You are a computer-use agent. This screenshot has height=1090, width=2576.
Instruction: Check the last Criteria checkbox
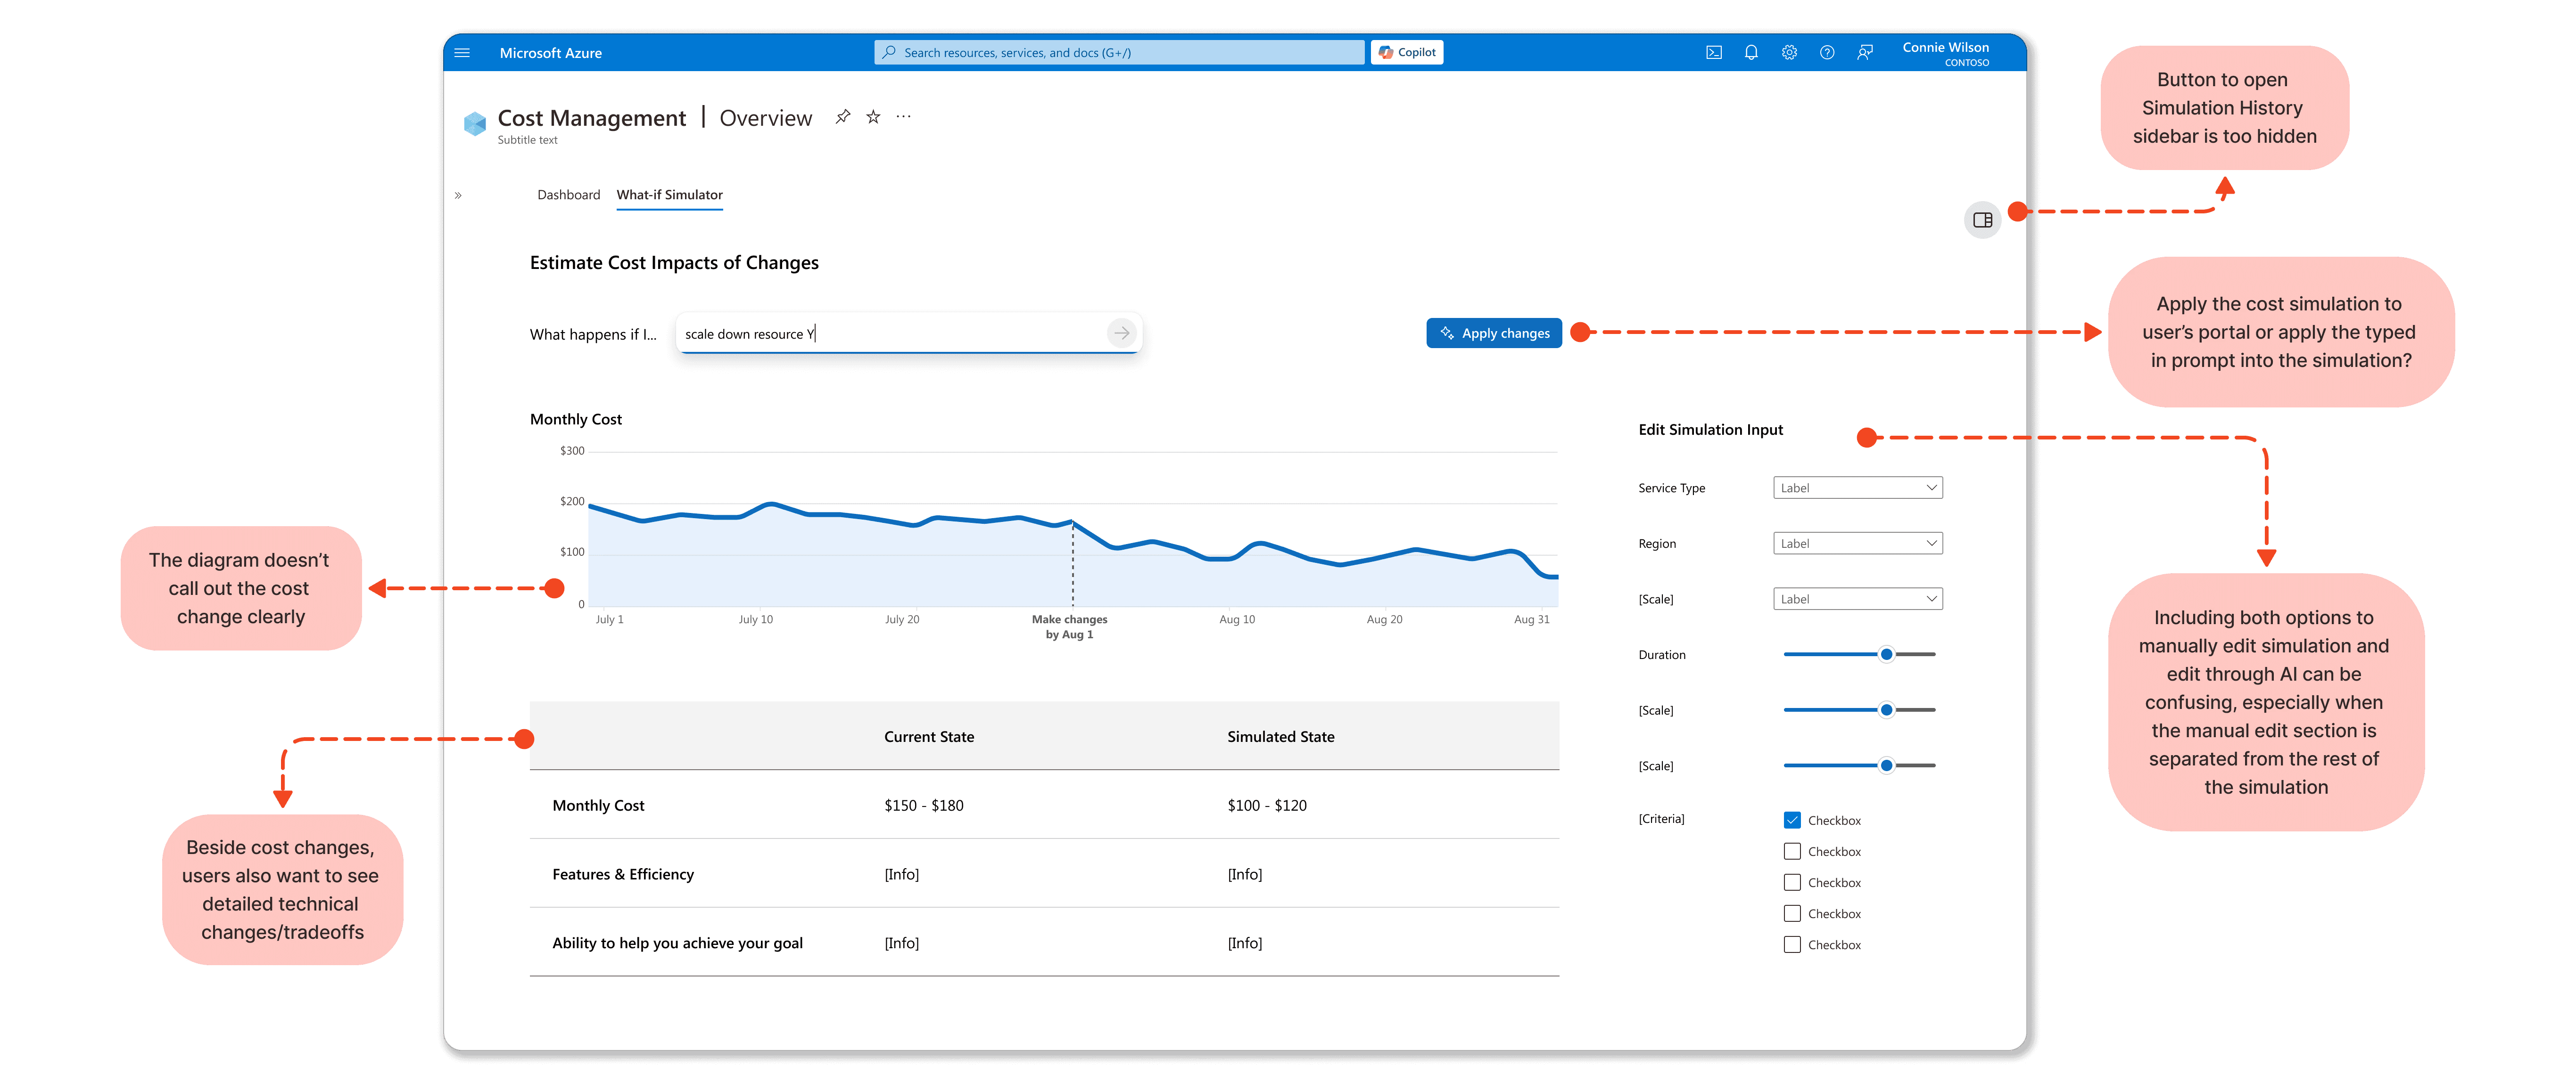1792,944
